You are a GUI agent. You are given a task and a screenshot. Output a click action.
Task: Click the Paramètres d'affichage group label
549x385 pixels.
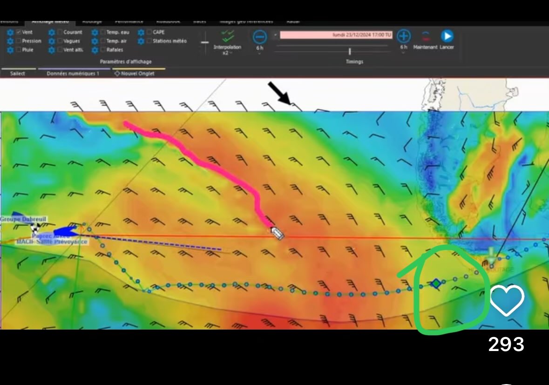(x=126, y=61)
